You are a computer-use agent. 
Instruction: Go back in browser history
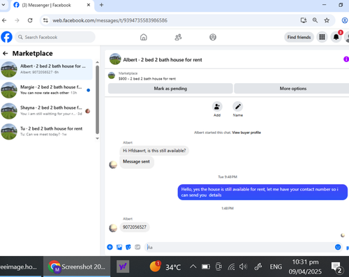(x=4, y=20)
